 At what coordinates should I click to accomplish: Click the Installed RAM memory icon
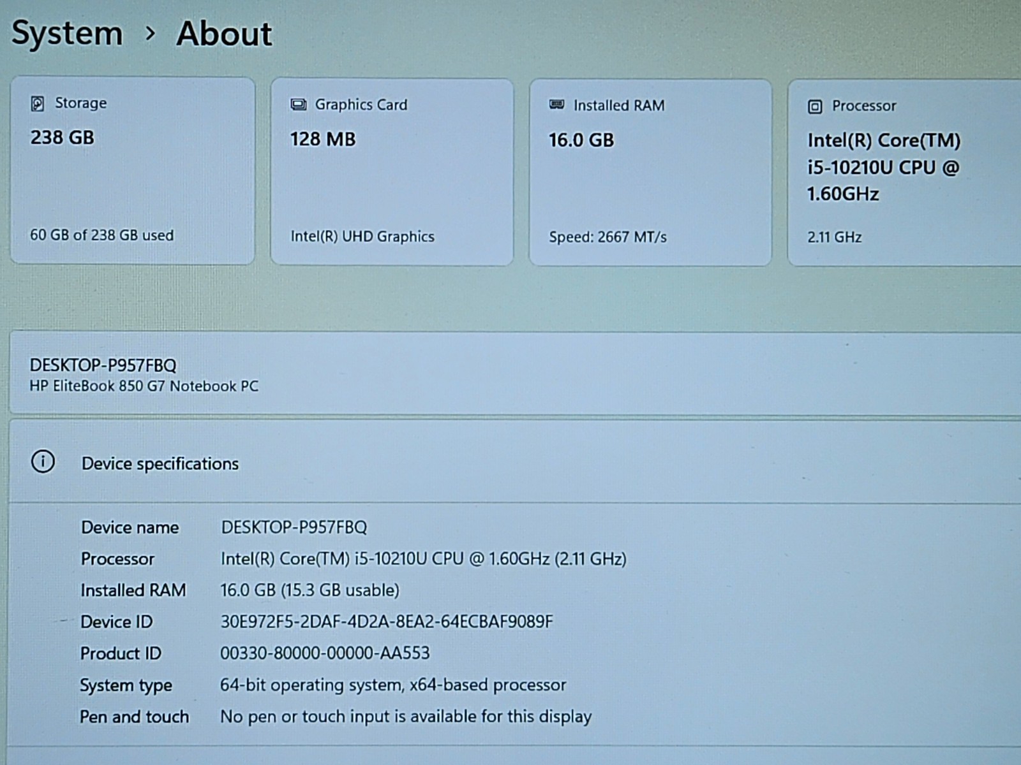(x=556, y=105)
